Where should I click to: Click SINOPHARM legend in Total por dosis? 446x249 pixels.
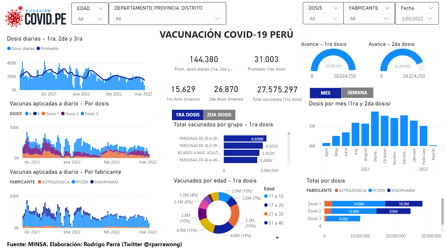[x=401, y=191]
